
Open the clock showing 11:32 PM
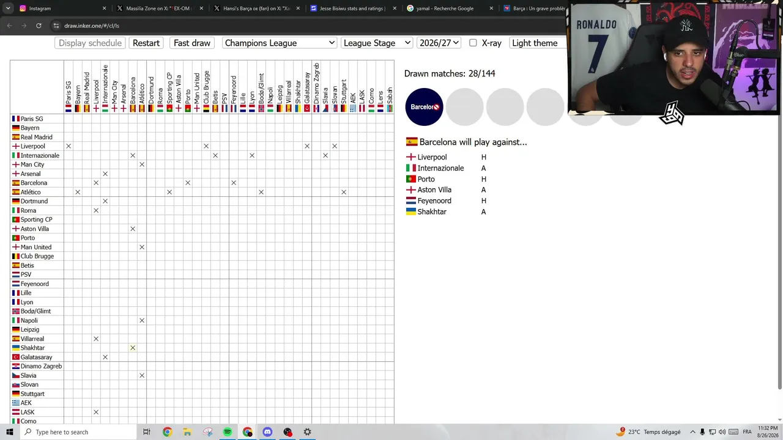(x=768, y=432)
